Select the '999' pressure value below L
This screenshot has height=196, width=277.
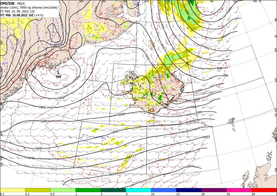pos(58,77)
